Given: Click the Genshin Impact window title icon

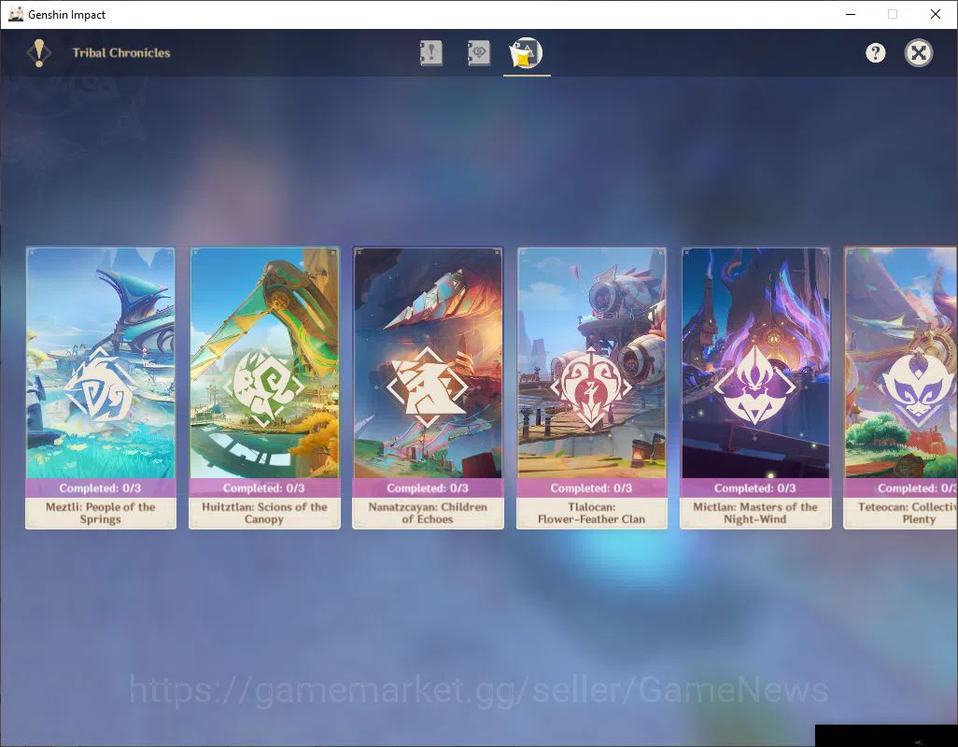Looking at the screenshot, I should click(x=16, y=14).
